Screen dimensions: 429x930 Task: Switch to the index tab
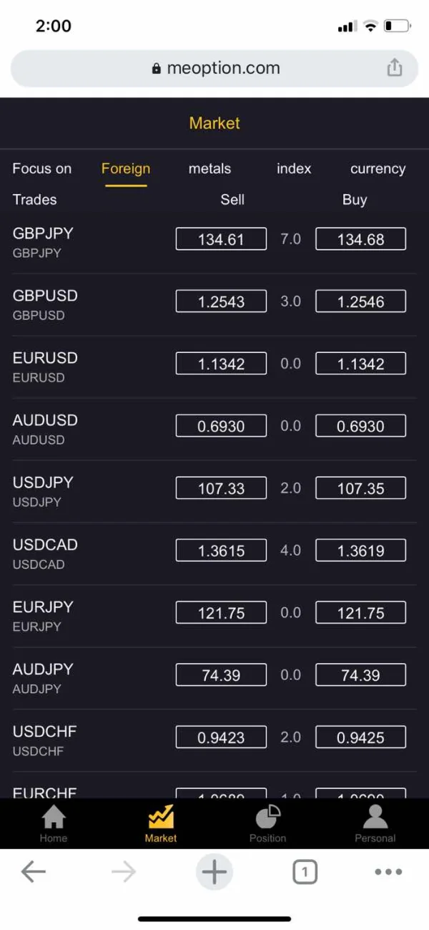(x=294, y=169)
